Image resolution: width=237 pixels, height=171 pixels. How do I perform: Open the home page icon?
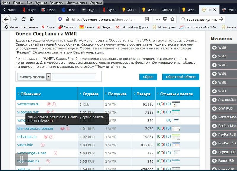(32, 19)
